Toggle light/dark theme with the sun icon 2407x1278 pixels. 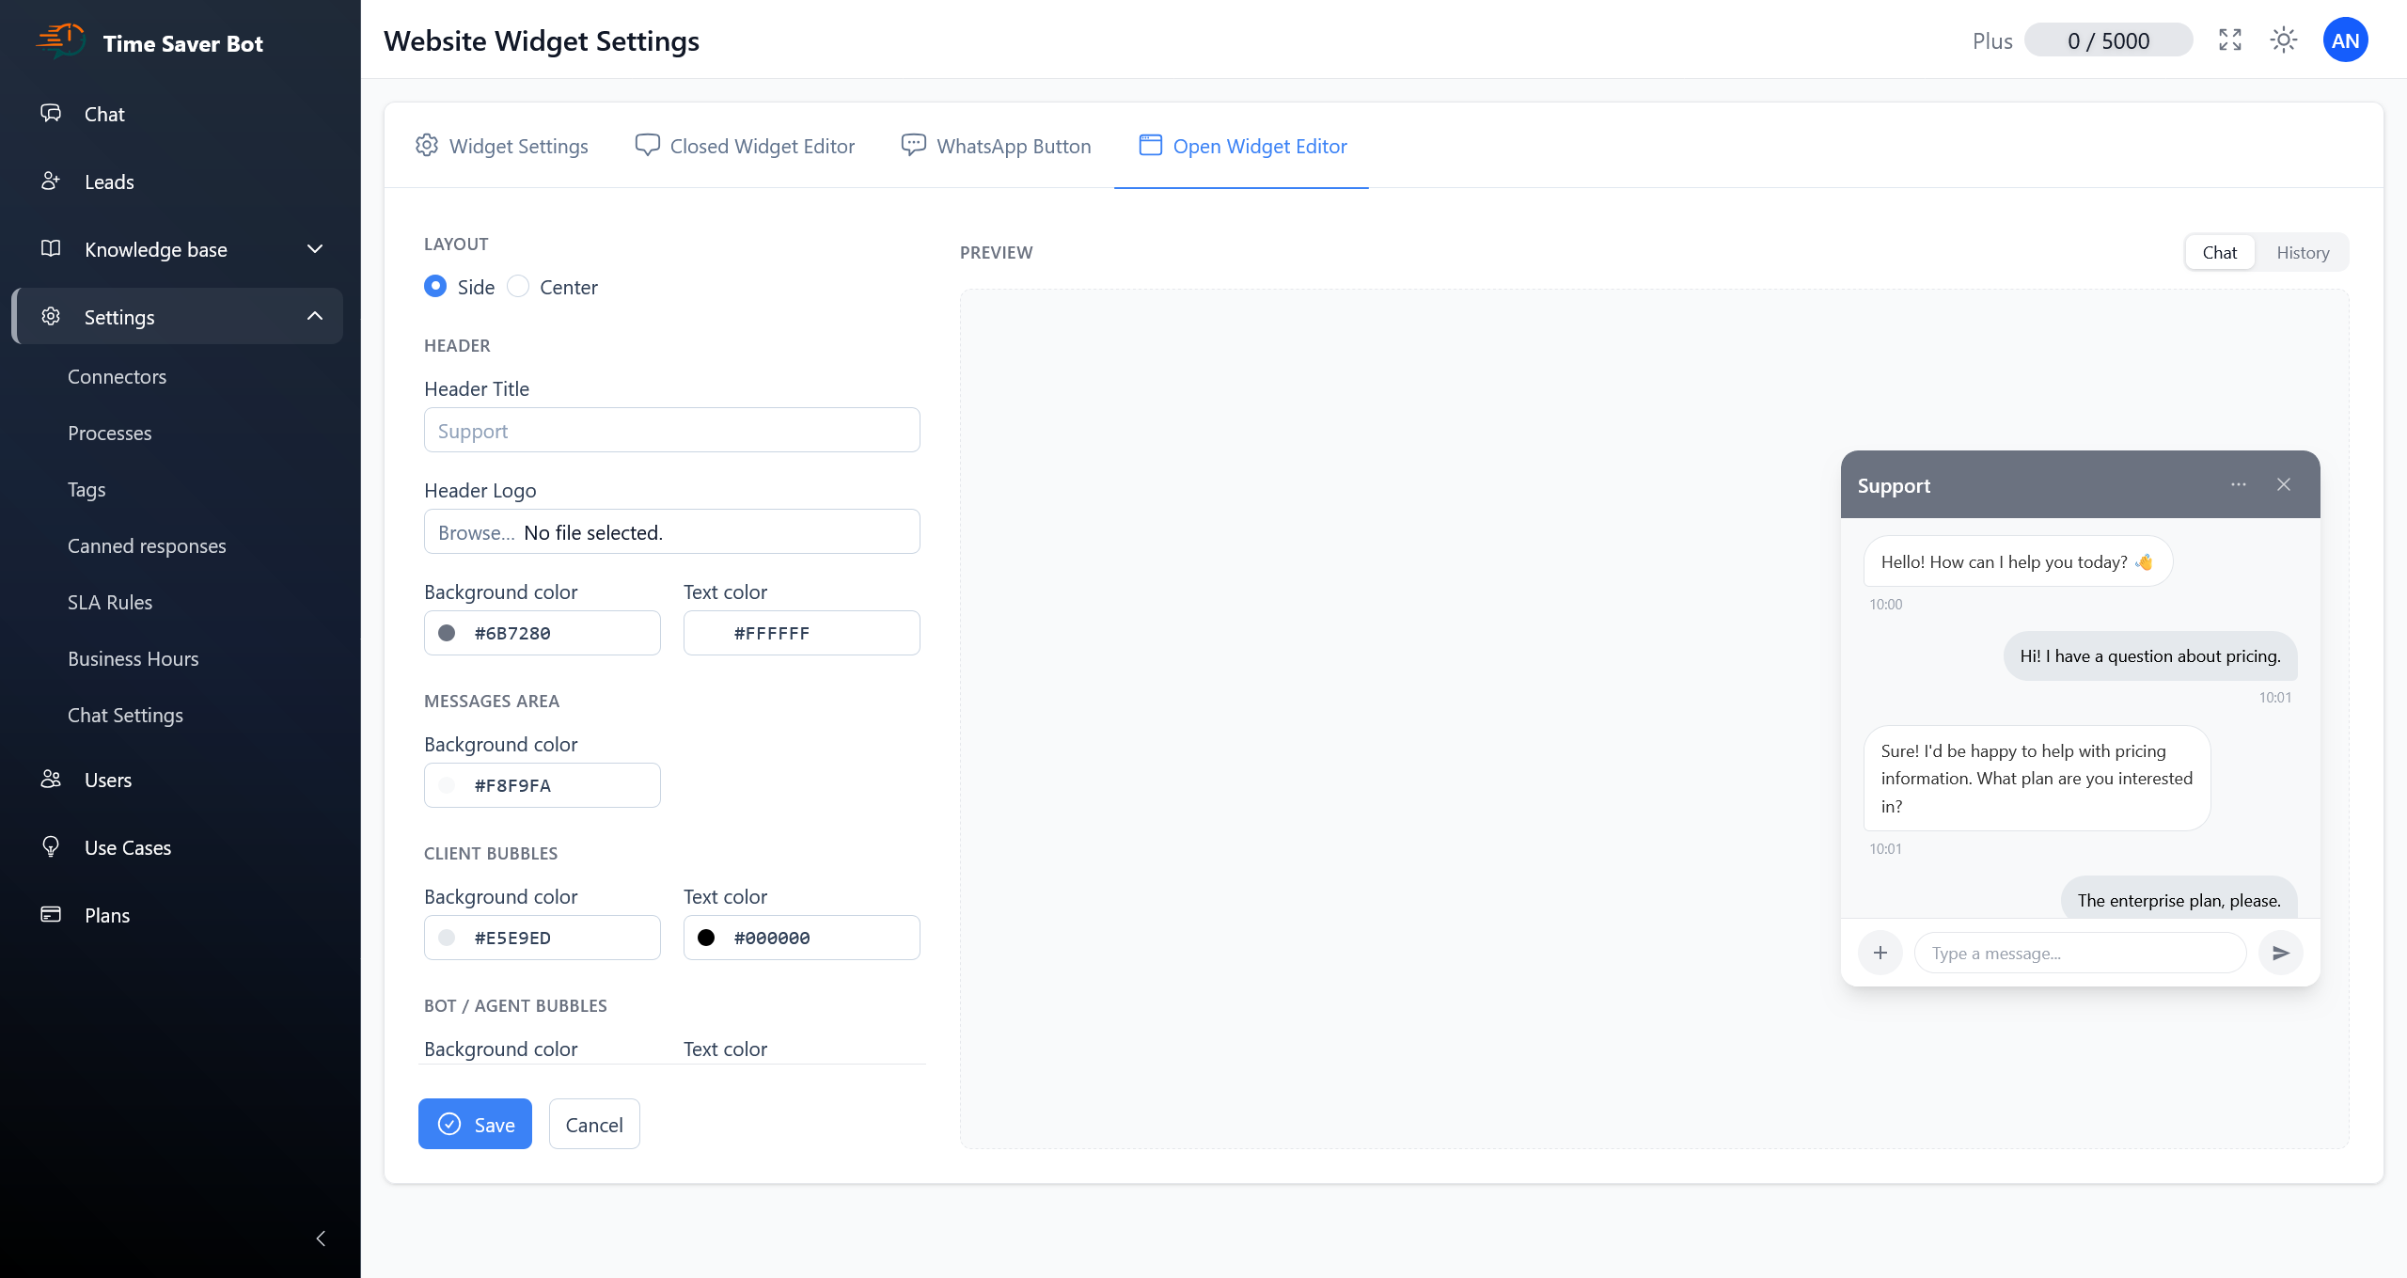(2285, 39)
